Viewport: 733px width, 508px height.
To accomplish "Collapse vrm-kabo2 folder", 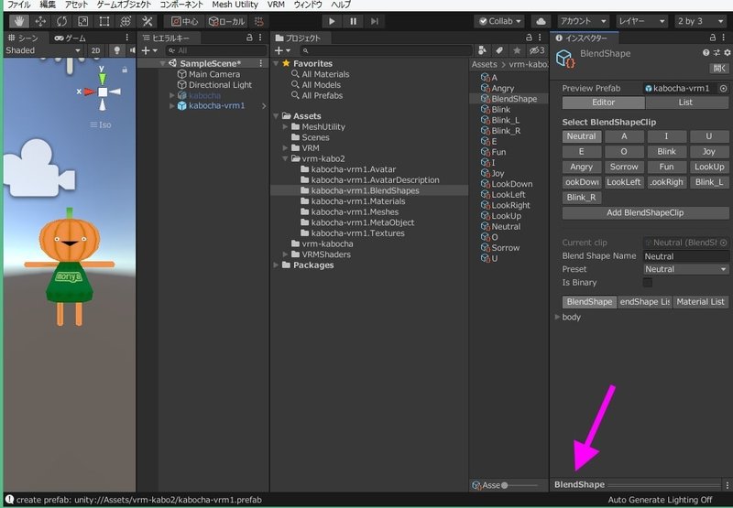I will coord(285,158).
